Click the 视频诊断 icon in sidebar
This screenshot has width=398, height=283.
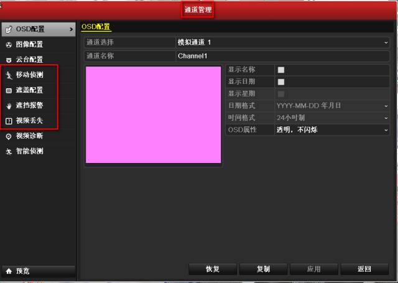(9, 136)
